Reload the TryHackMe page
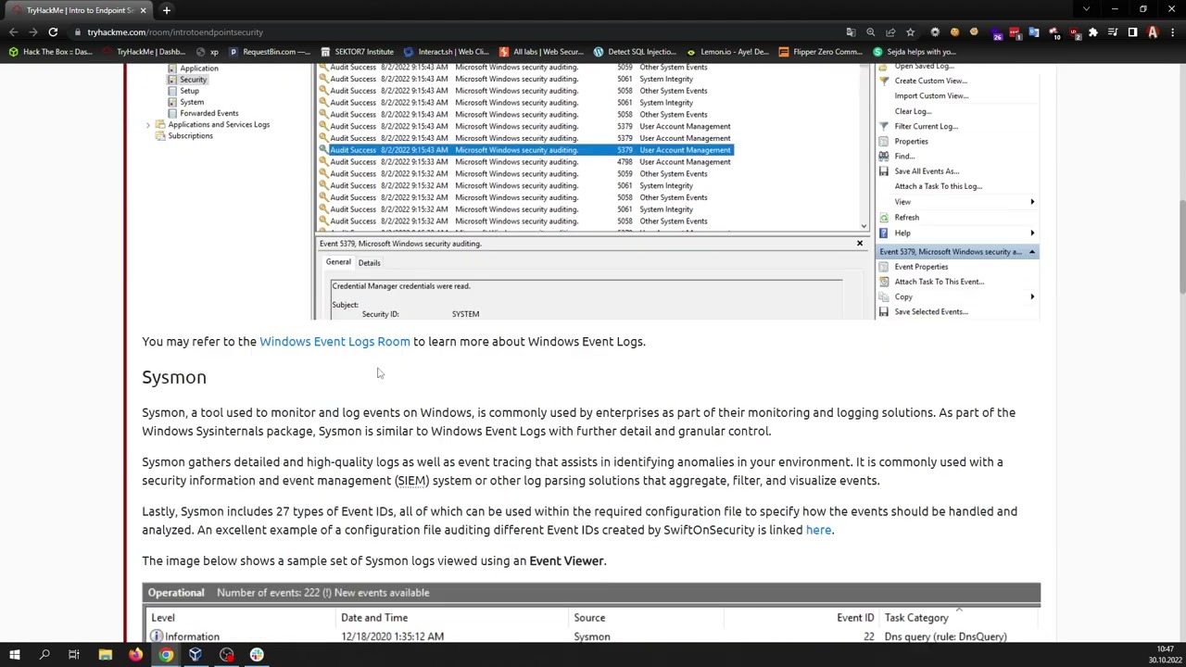This screenshot has width=1186, height=667. [x=53, y=31]
